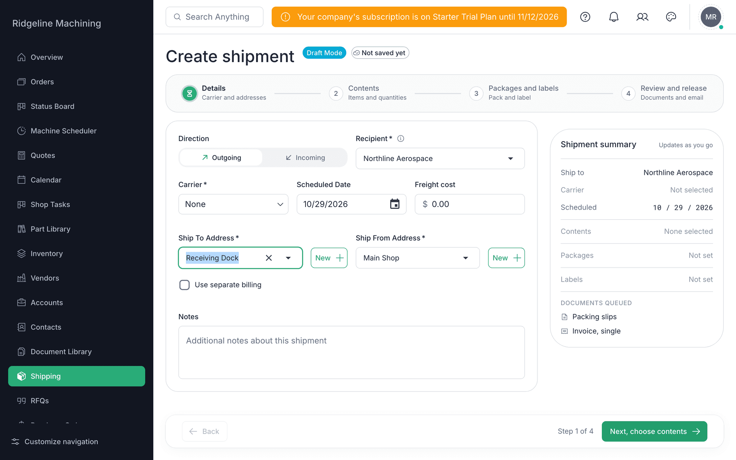Click the Search Anything field
This screenshot has width=736, height=460.
point(214,17)
